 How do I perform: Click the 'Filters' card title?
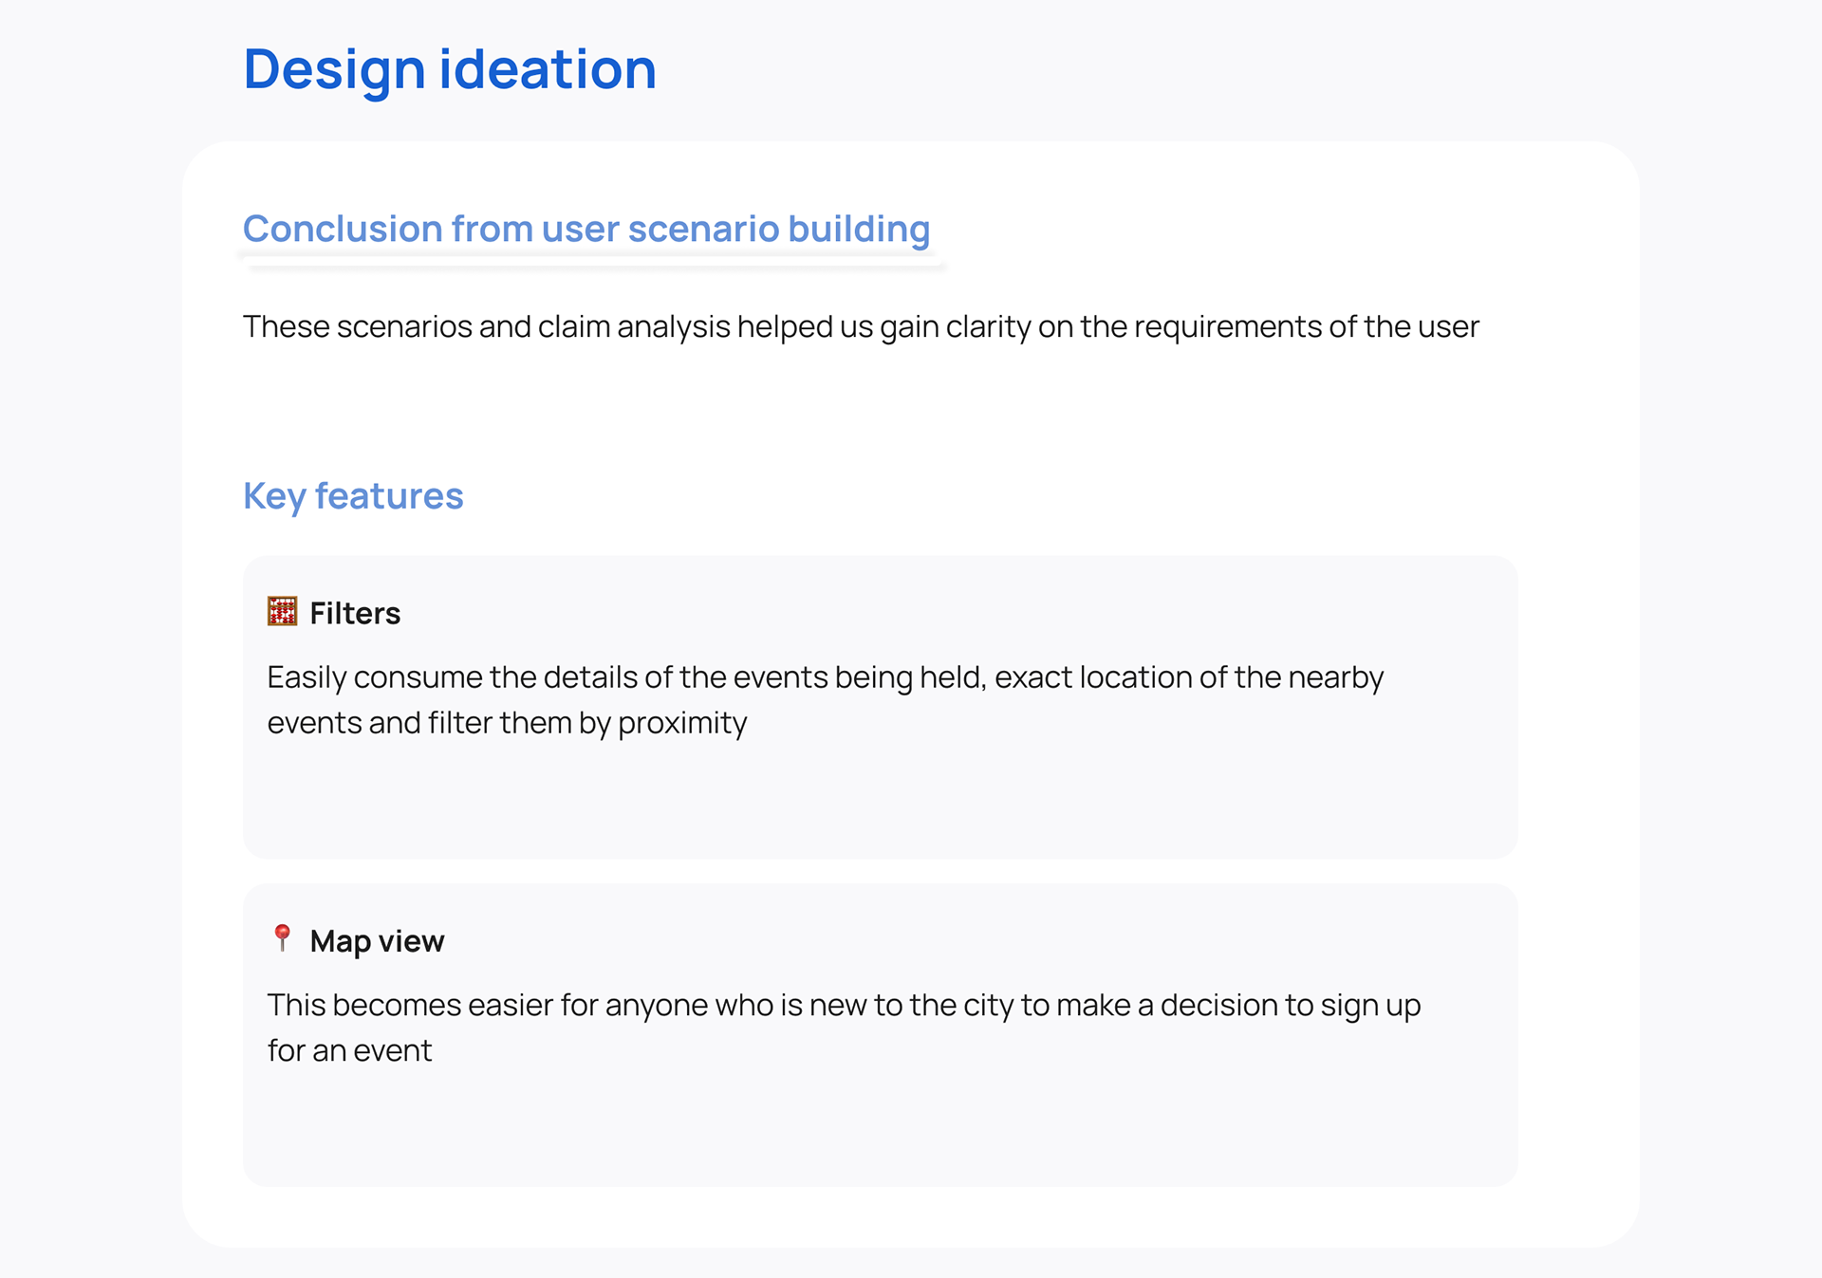[x=355, y=614]
